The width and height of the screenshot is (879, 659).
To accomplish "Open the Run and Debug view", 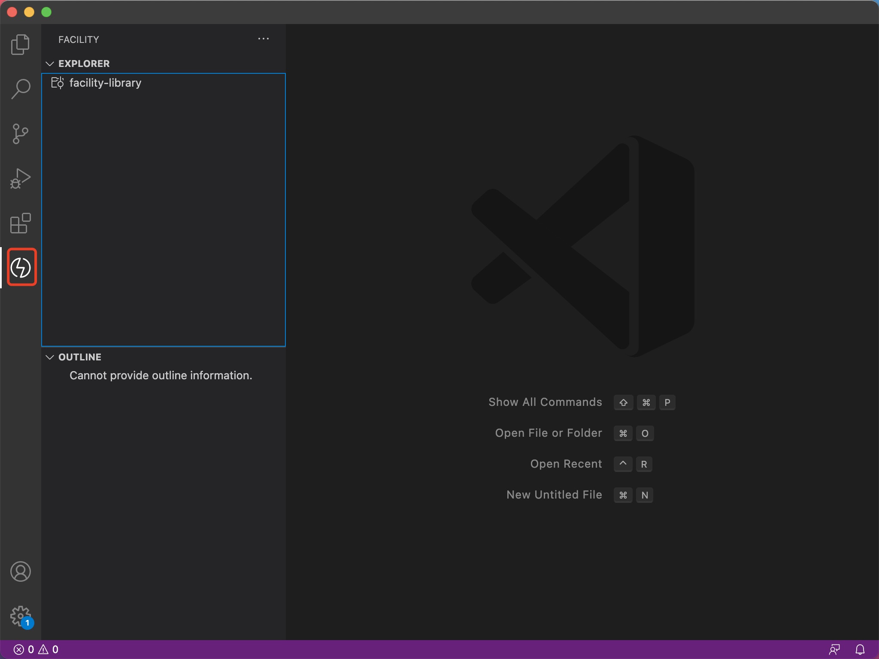I will (20, 178).
